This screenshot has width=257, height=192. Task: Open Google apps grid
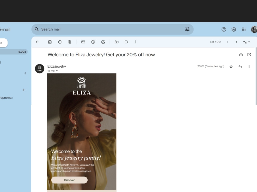click(244, 29)
